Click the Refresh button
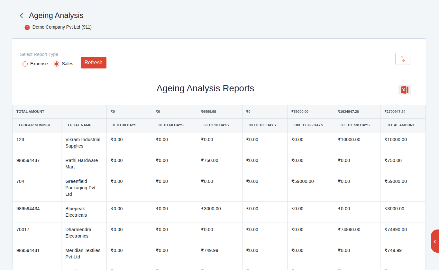The image size is (439, 270). point(94,63)
